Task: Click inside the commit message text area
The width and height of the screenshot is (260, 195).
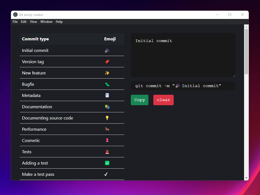Action: (183, 55)
